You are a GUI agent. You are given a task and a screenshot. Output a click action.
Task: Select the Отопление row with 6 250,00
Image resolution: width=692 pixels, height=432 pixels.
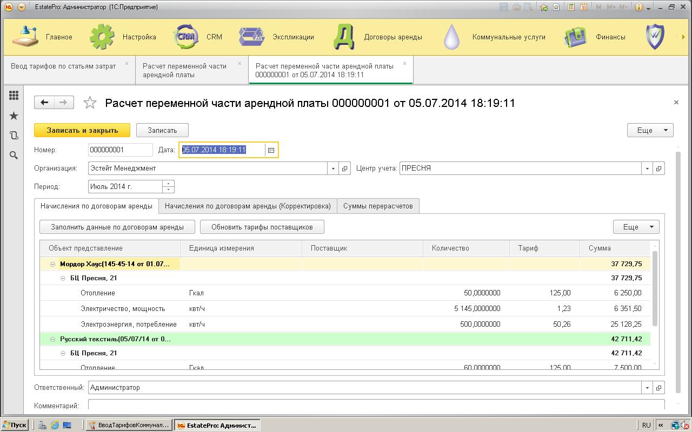point(345,293)
